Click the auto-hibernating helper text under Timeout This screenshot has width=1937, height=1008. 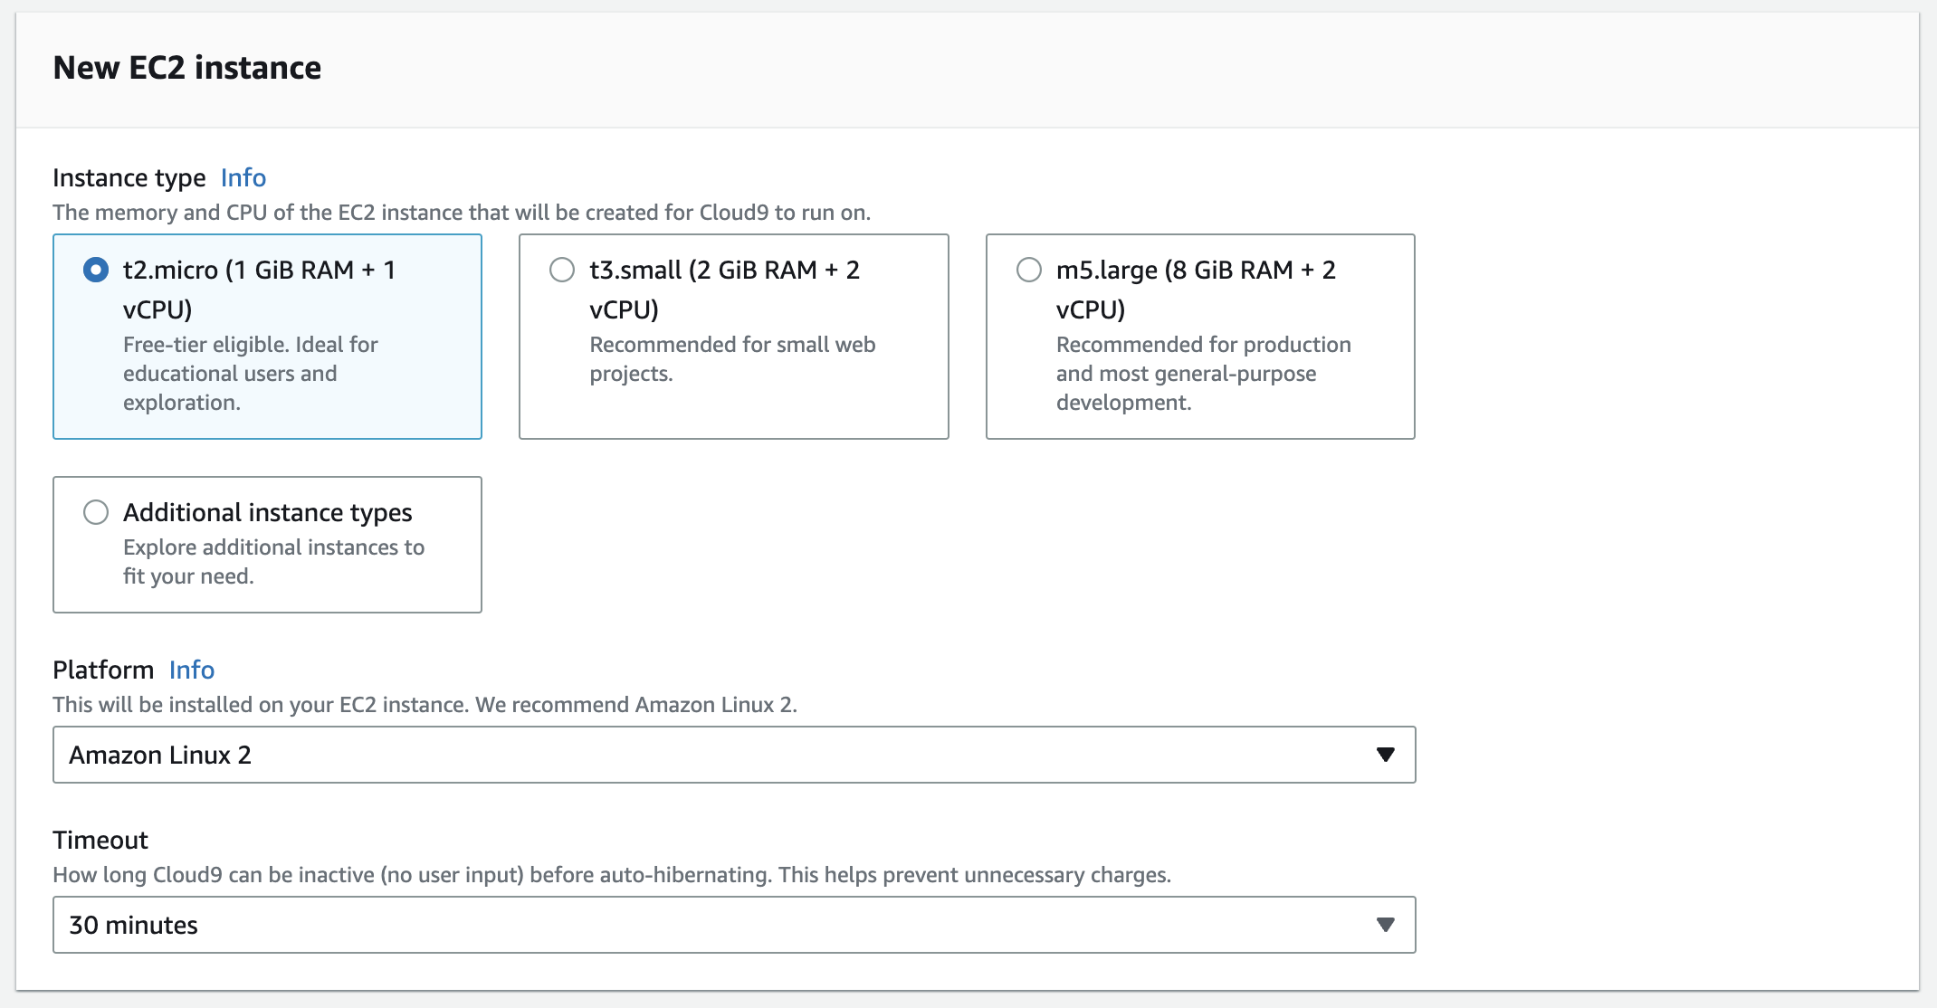(x=612, y=875)
